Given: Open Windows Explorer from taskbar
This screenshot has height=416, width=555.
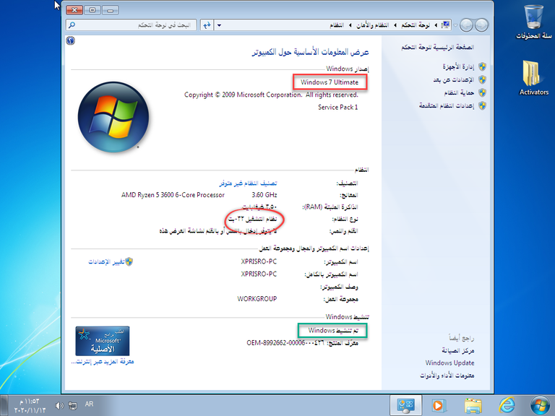Looking at the screenshot, I should 473,405.
